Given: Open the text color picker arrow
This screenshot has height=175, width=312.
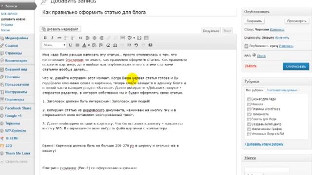Looking at the screenshot, I should tap(89, 45).
